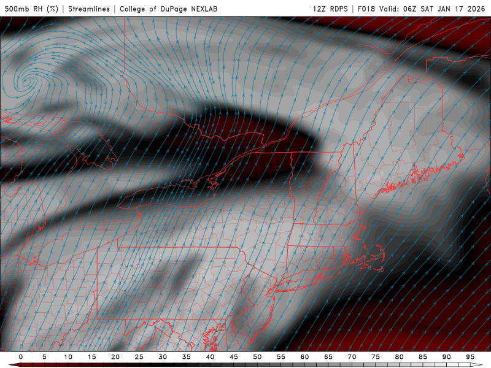The width and height of the screenshot is (491, 368).
Task: Click the "95" value on the color scale
Action: pos(470,357)
